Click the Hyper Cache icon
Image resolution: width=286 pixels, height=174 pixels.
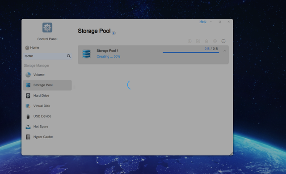[x=28, y=137]
